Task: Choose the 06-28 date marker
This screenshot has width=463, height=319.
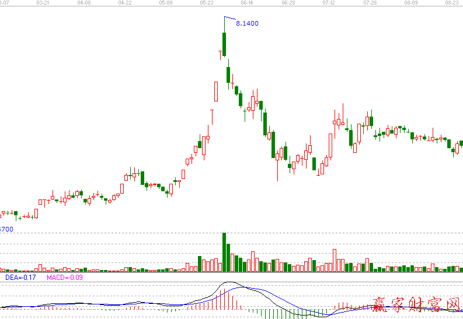Action: pyautogui.click(x=287, y=3)
